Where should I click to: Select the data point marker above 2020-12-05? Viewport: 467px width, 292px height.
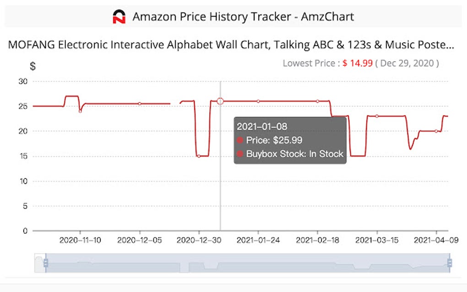(140, 103)
